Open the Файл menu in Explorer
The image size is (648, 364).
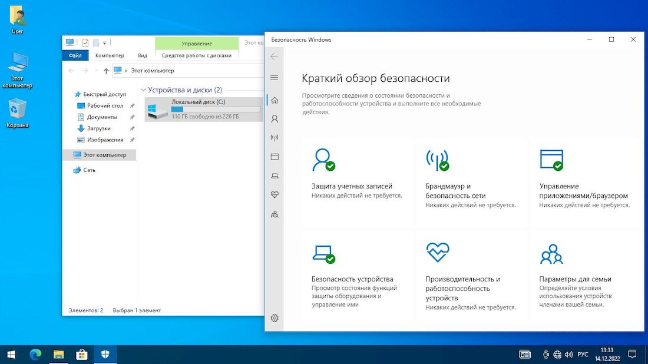[76, 55]
